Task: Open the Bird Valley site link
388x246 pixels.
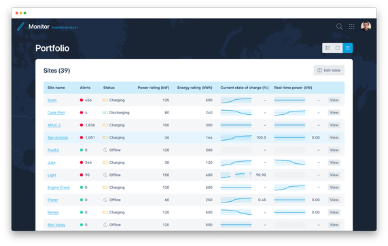Action: [56, 225]
